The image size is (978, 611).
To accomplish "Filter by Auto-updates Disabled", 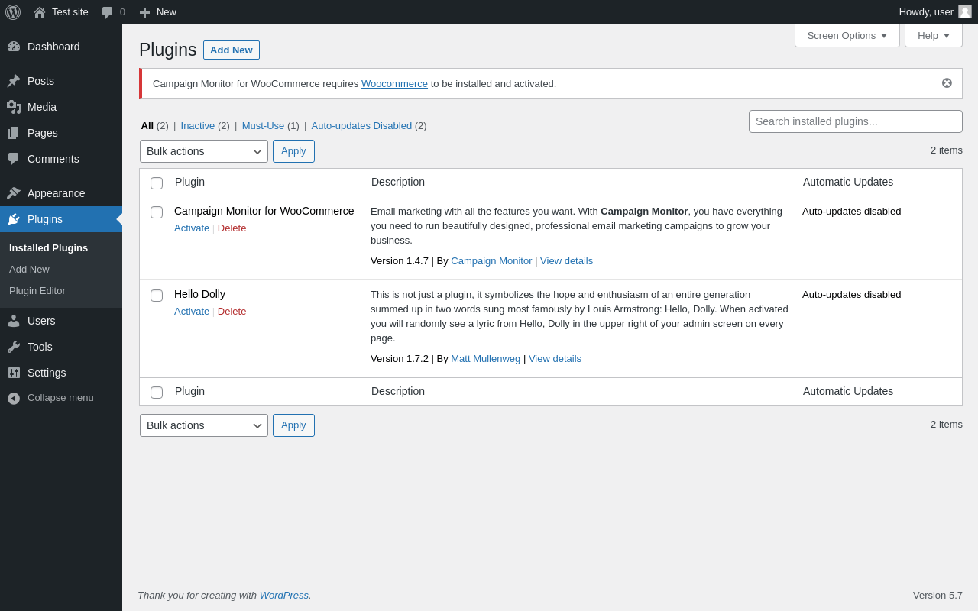I will (x=361, y=126).
